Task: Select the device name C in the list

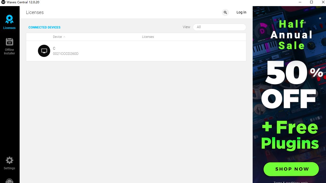Action: [54, 48]
